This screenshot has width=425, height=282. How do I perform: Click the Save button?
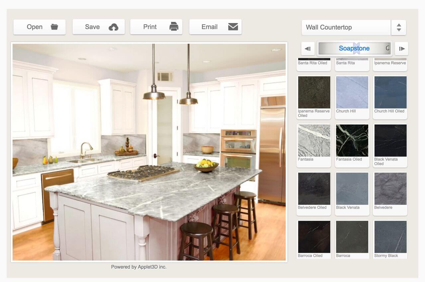pos(98,27)
